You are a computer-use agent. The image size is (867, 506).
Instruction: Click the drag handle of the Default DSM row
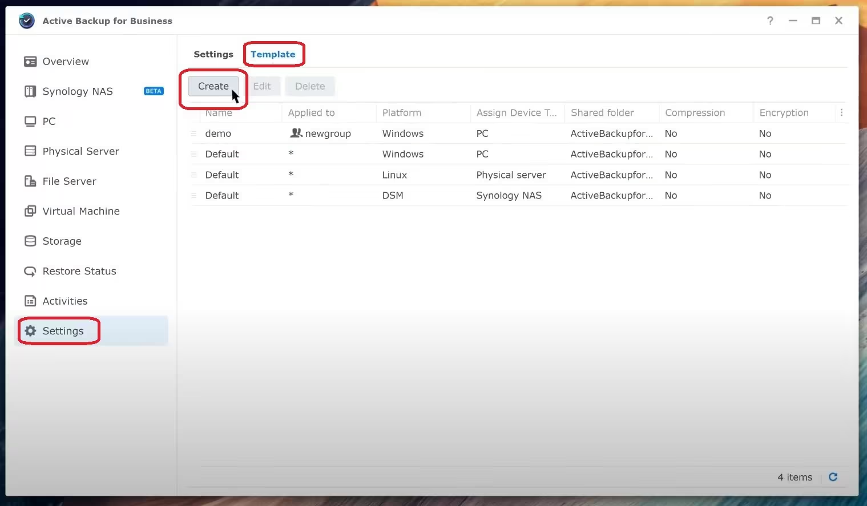[194, 196]
